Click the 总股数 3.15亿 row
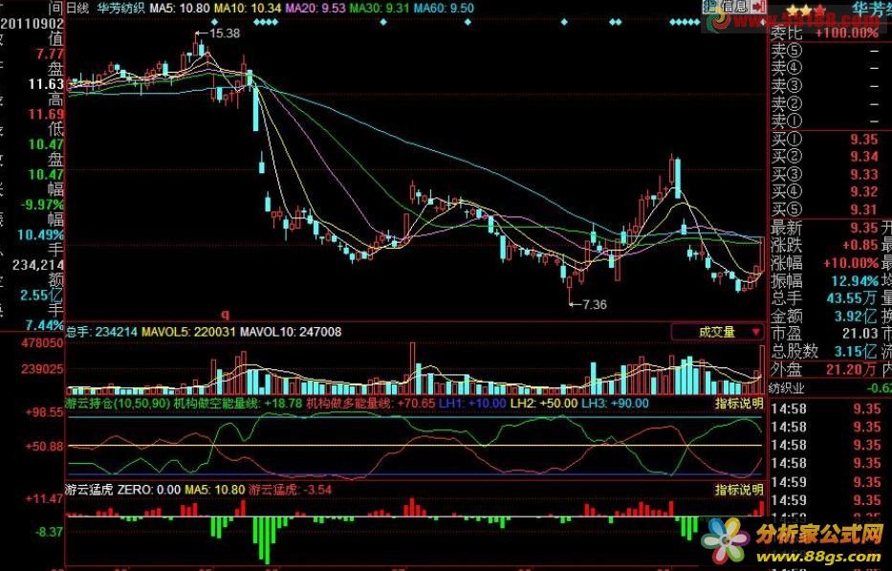Image resolution: width=892 pixels, height=571 pixels. coord(825,351)
